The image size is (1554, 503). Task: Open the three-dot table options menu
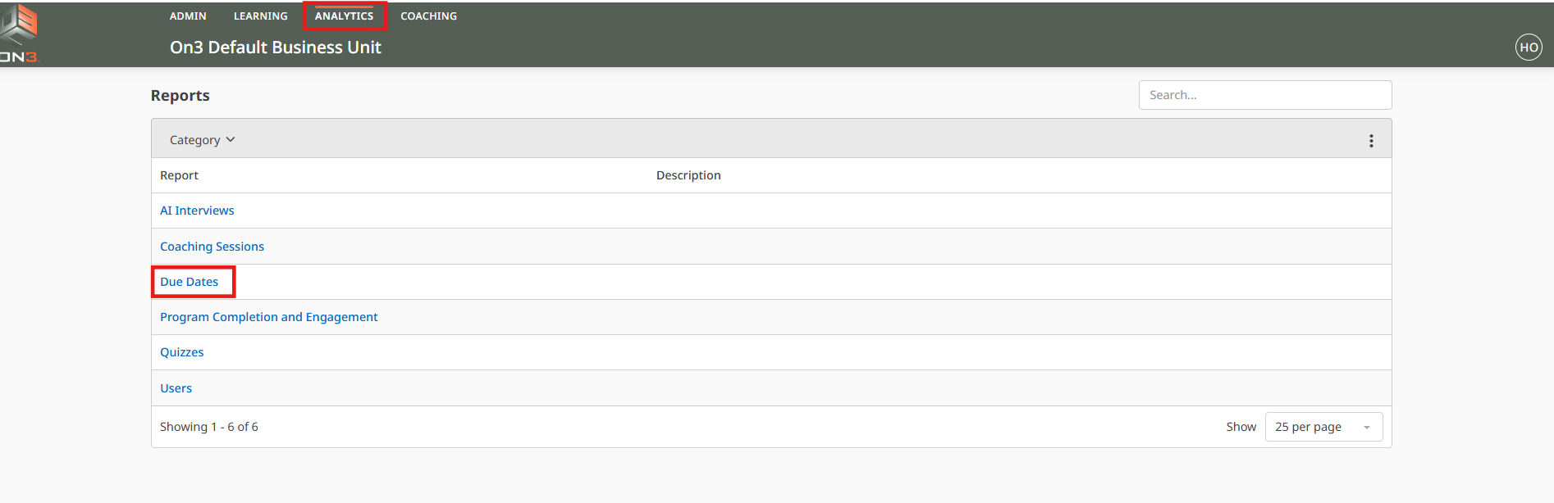[x=1370, y=141]
